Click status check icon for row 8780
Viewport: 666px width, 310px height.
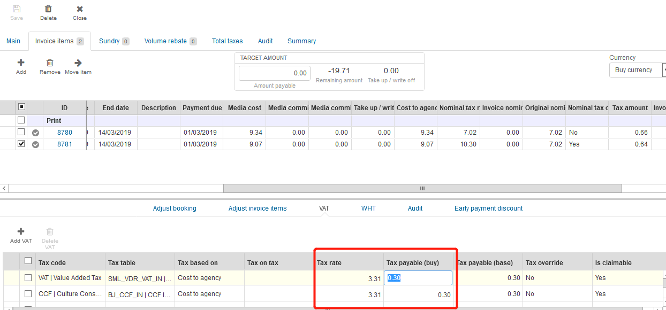[x=35, y=133]
